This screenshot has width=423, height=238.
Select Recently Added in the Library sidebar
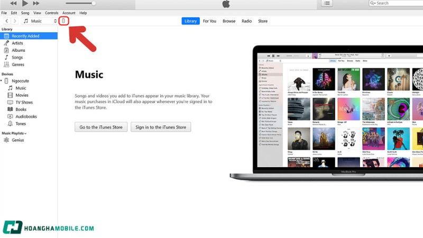point(29,36)
